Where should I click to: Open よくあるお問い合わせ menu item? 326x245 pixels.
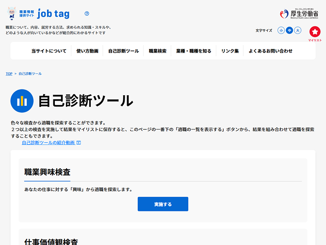point(271,51)
